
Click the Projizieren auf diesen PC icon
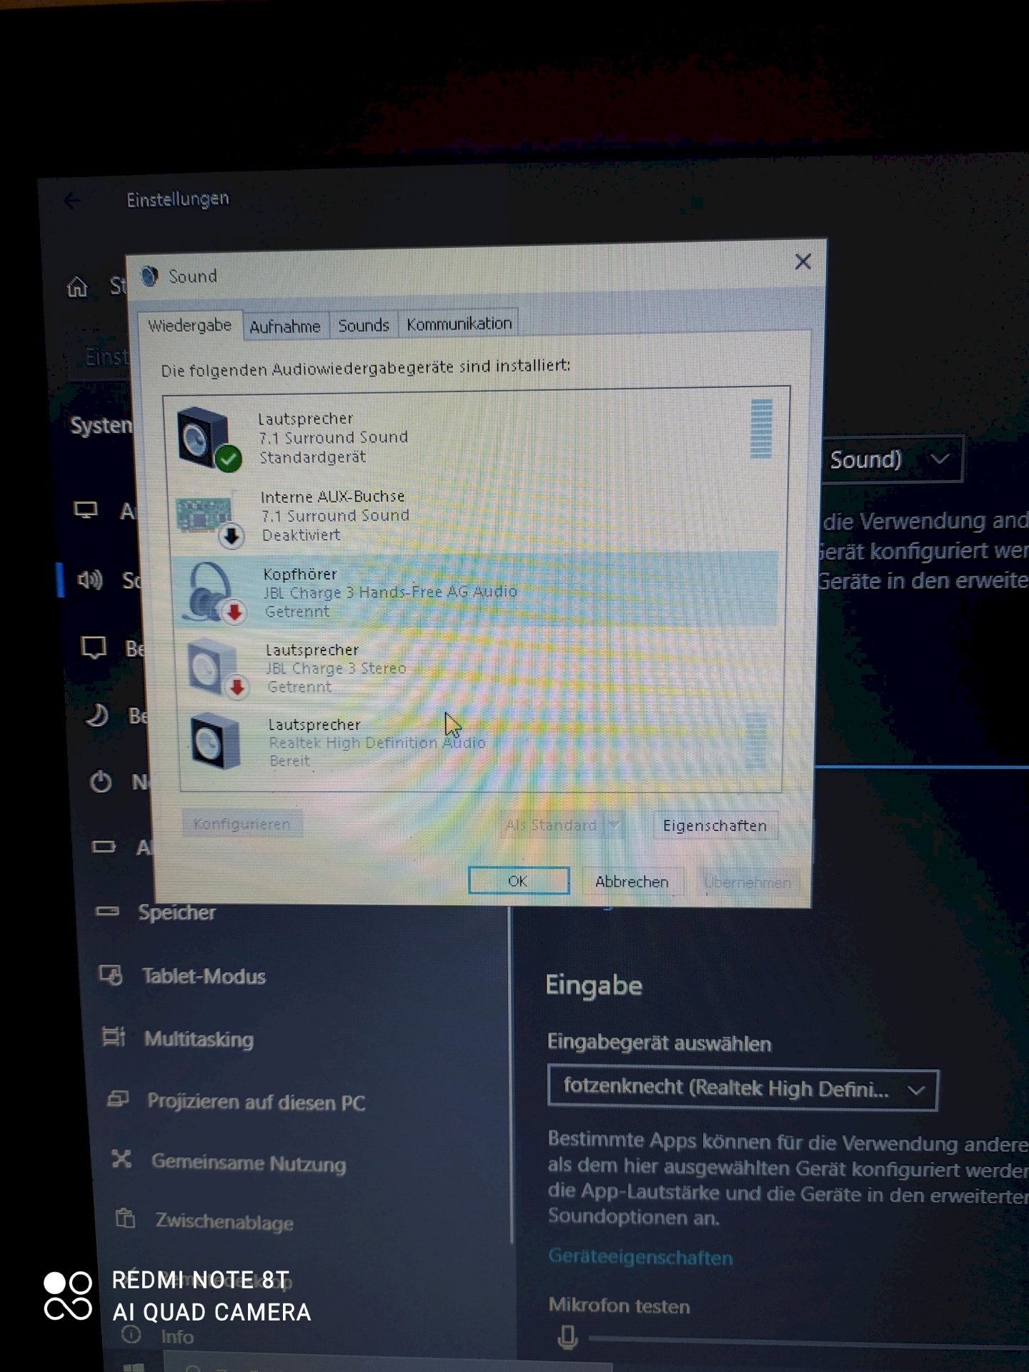[118, 1099]
